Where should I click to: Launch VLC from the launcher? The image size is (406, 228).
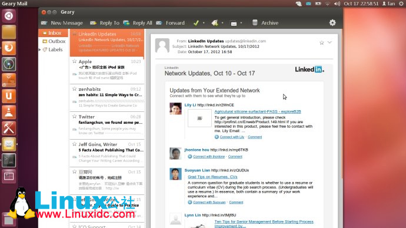9,113
